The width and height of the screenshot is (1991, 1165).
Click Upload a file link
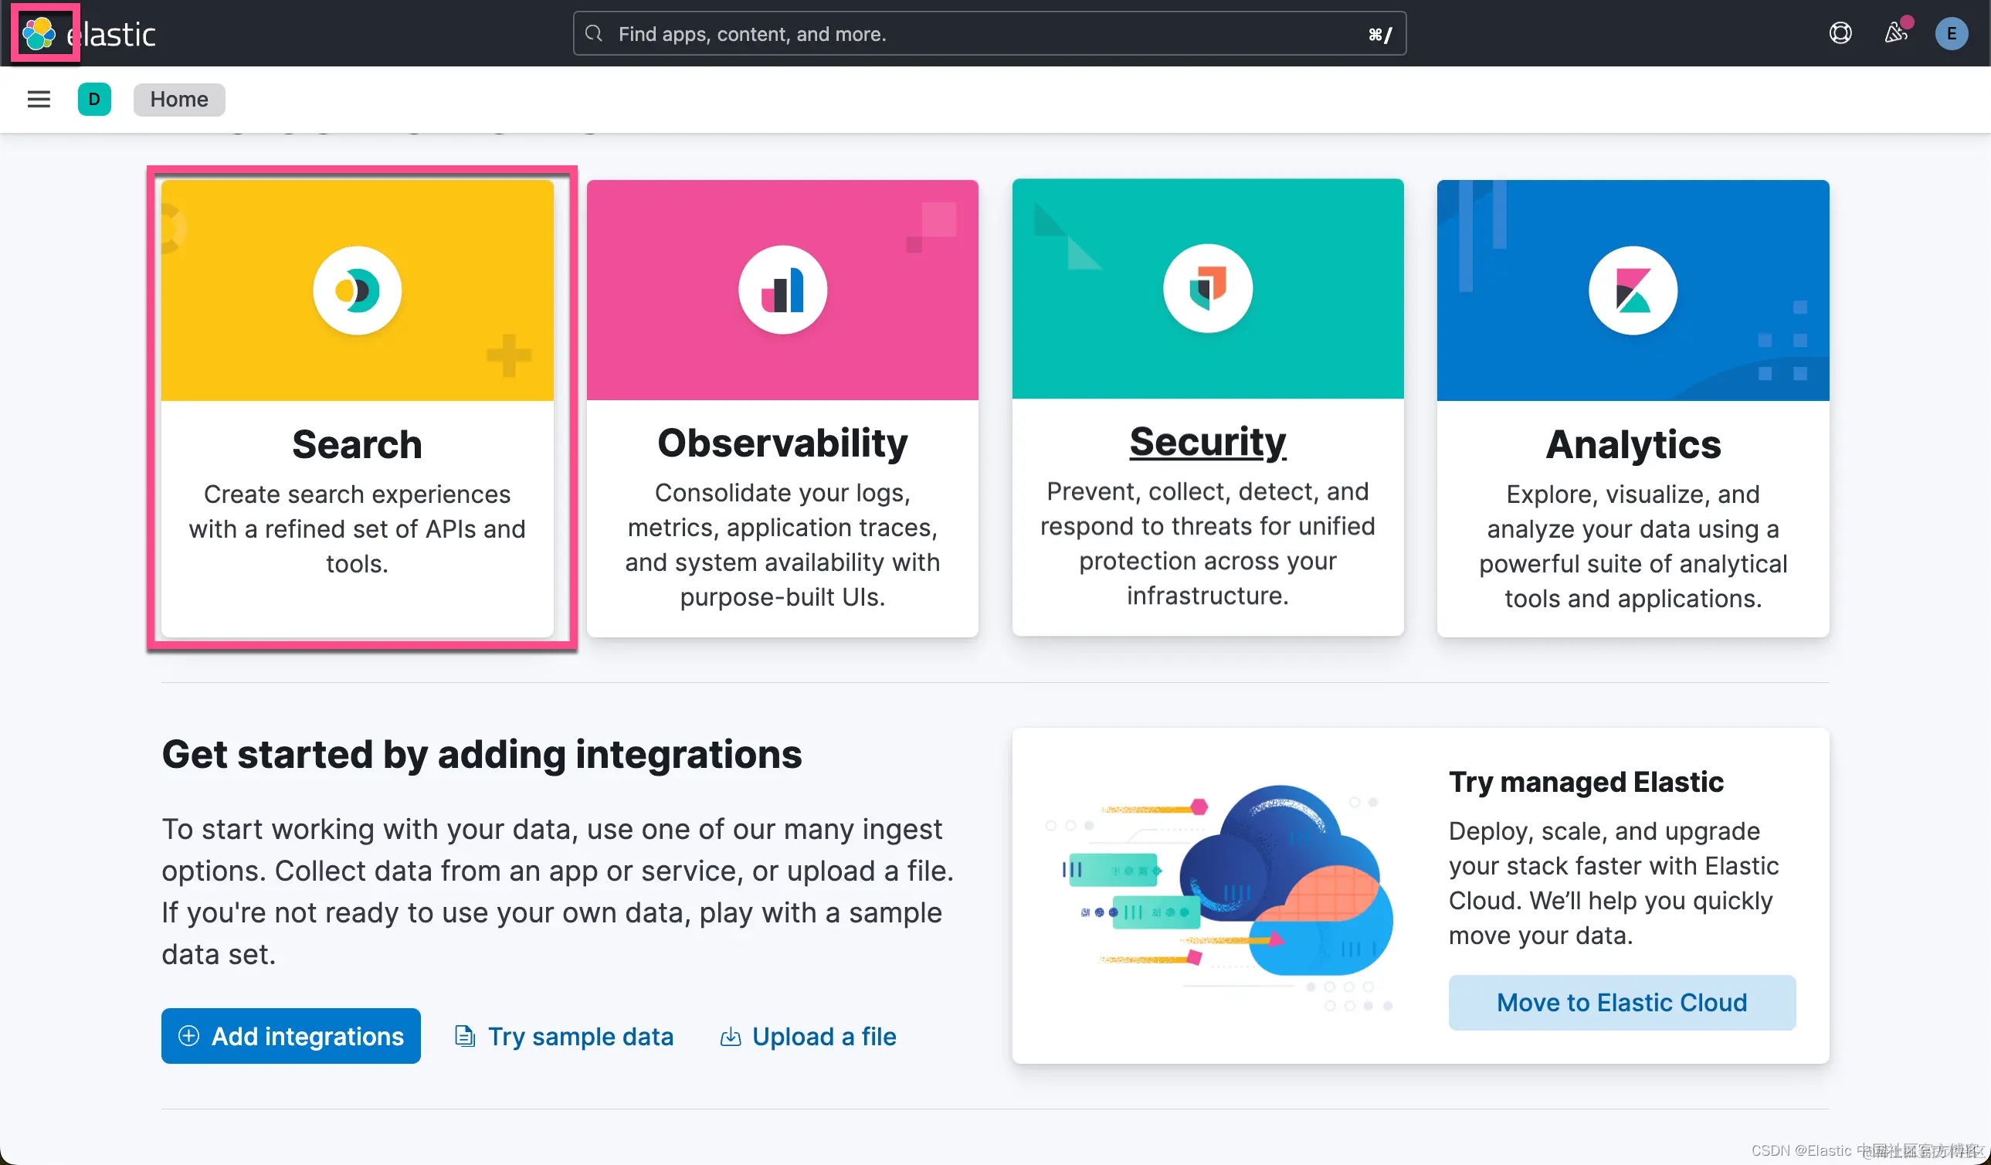pyautogui.click(x=823, y=1036)
